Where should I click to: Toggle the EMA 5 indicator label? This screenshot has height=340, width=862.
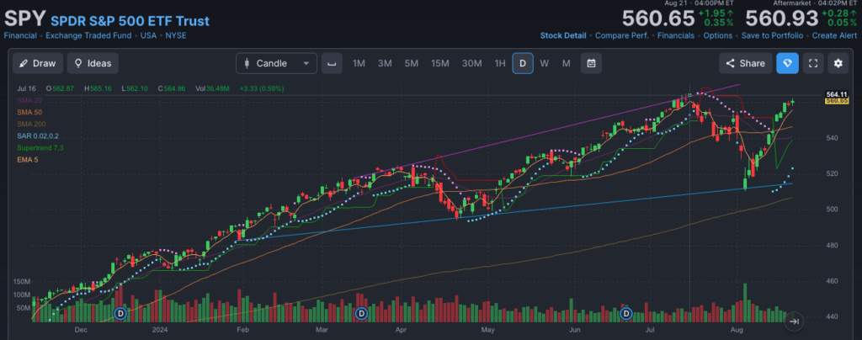tap(27, 159)
